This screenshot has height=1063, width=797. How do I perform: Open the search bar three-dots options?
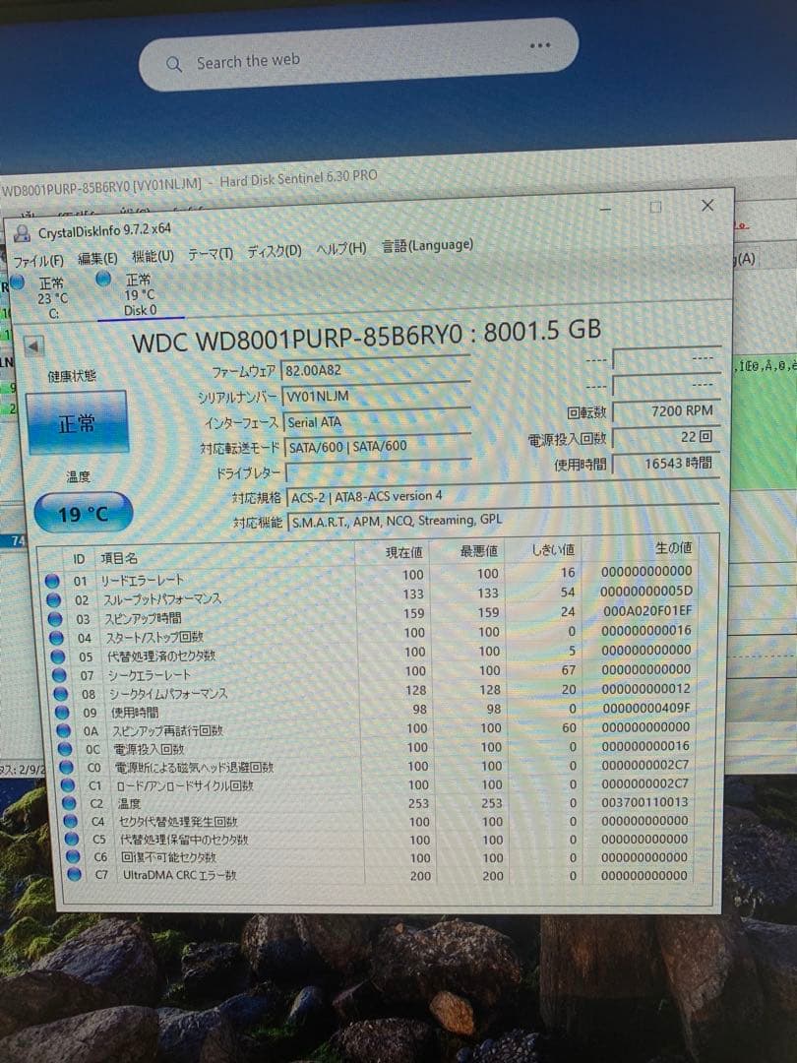click(x=540, y=45)
